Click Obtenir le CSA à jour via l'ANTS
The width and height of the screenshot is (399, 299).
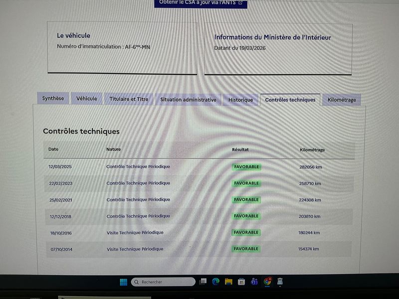[200, 3]
